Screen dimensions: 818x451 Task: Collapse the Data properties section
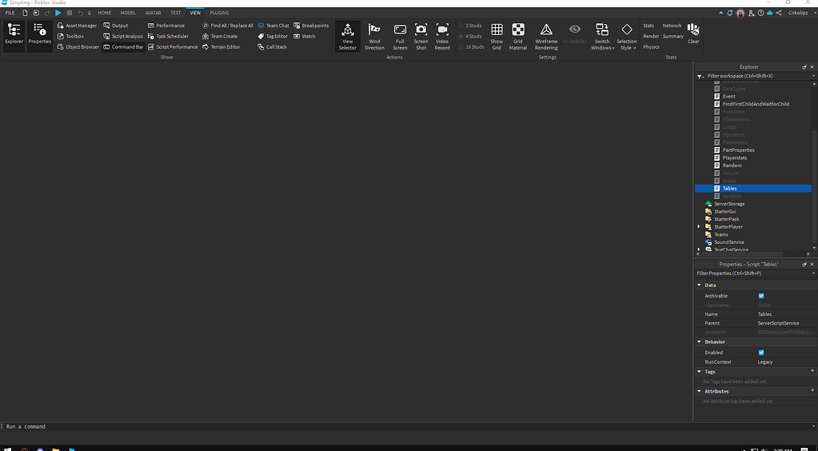(699, 285)
